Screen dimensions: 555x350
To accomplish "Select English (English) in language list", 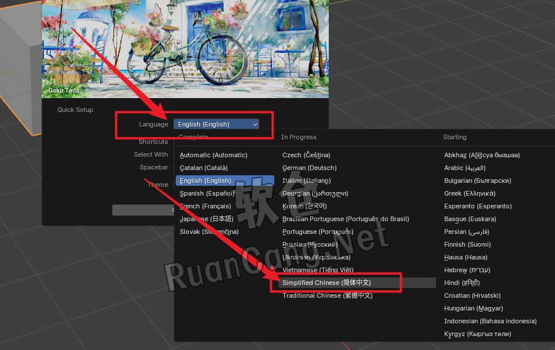I will coord(205,181).
